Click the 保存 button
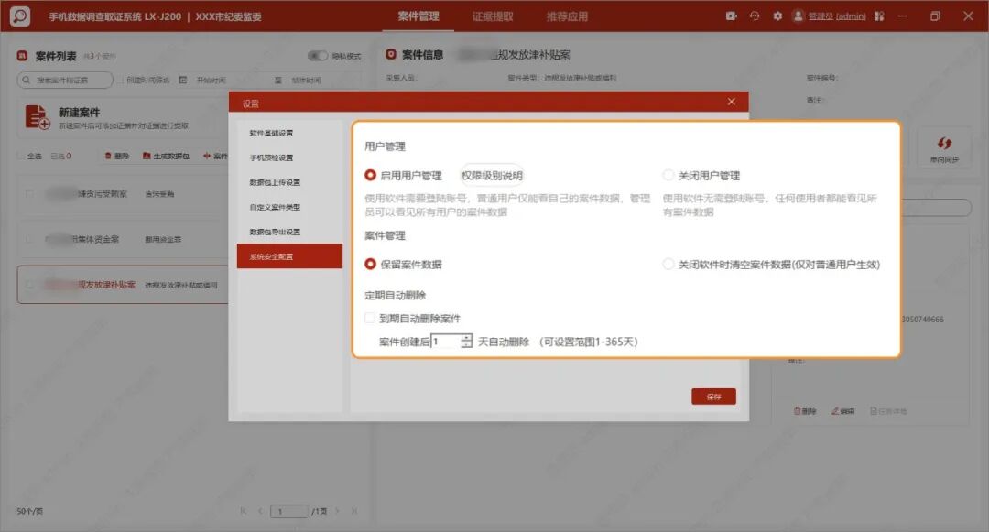The width and height of the screenshot is (989, 532). (713, 396)
